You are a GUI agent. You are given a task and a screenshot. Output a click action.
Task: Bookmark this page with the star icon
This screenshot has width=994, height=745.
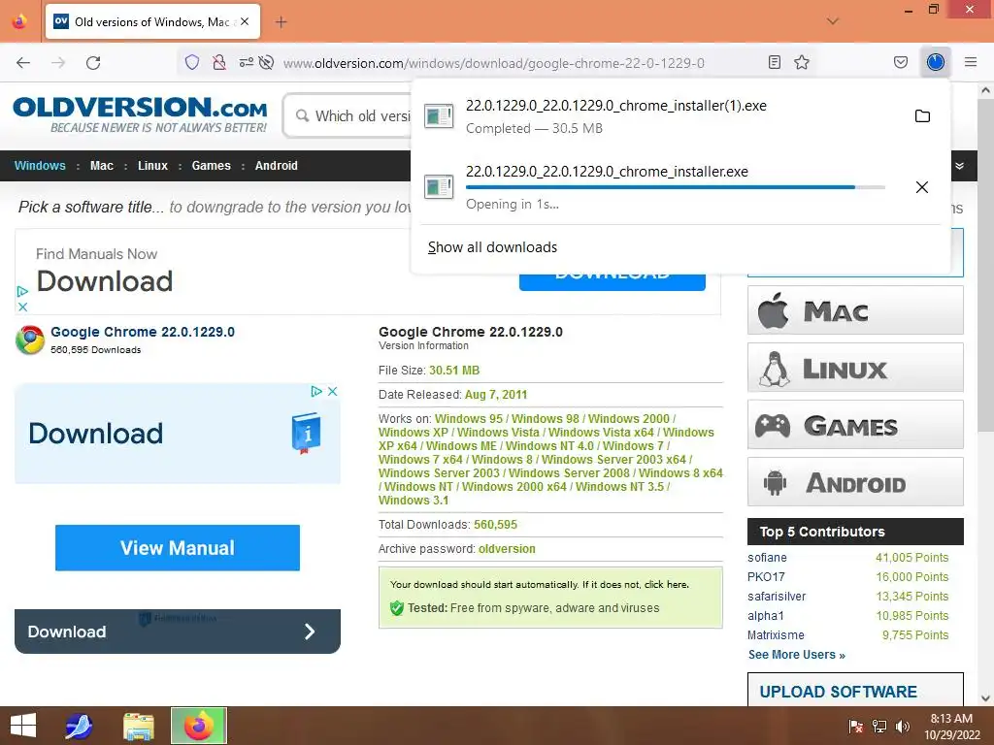click(802, 62)
